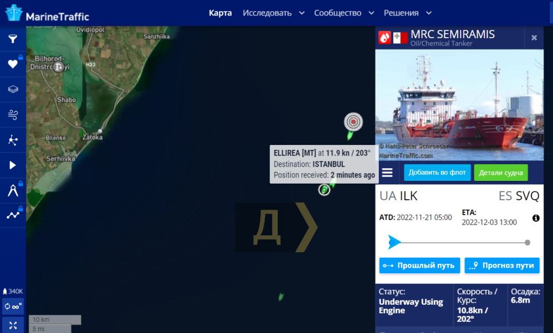Go to the Карта tab
Viewport: 553px width, 333px height.
tap(220, 13)
